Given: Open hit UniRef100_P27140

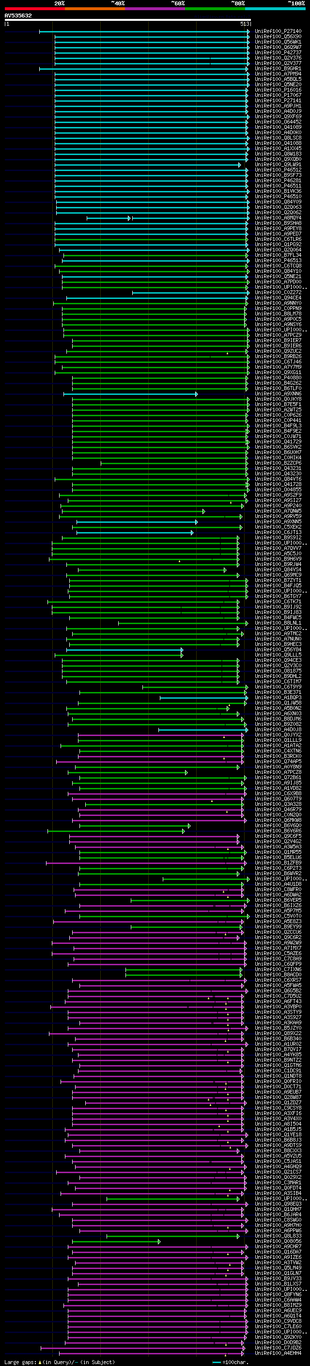Looking at the screenshot, I should (278, 32).
